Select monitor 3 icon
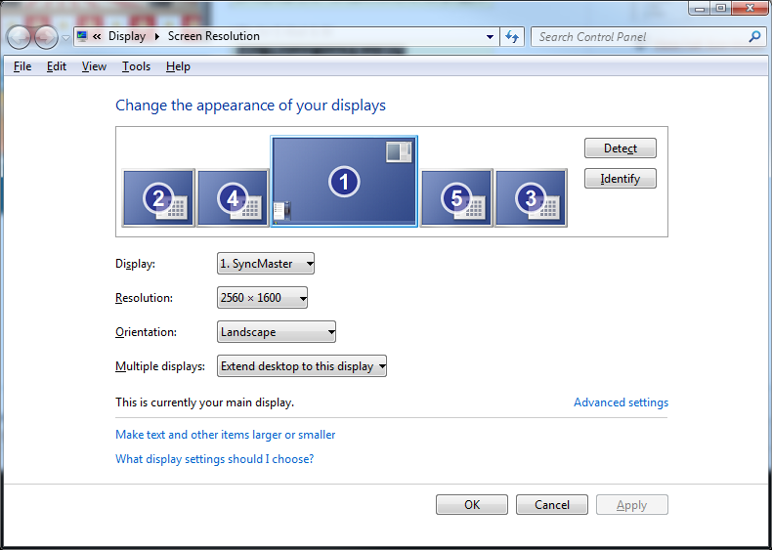The width and height of the screenshot is (772, 550). [x=531, y=198]
